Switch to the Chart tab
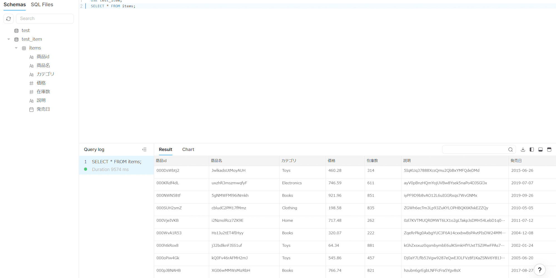The width and height of the screenshot is (556, 278). pyautogui.click(x=188, y=150)
